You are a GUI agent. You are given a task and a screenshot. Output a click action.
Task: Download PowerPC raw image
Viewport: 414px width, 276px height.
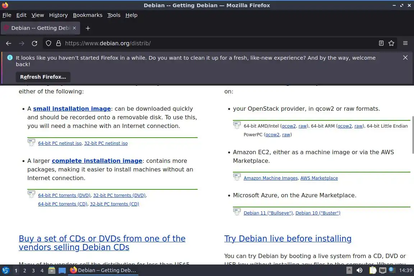[286, 135]
